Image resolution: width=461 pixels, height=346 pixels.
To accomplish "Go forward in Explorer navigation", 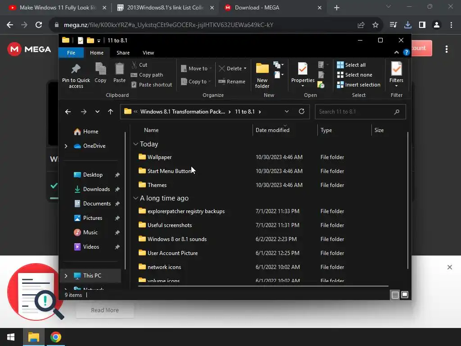I will pos(83,112).
